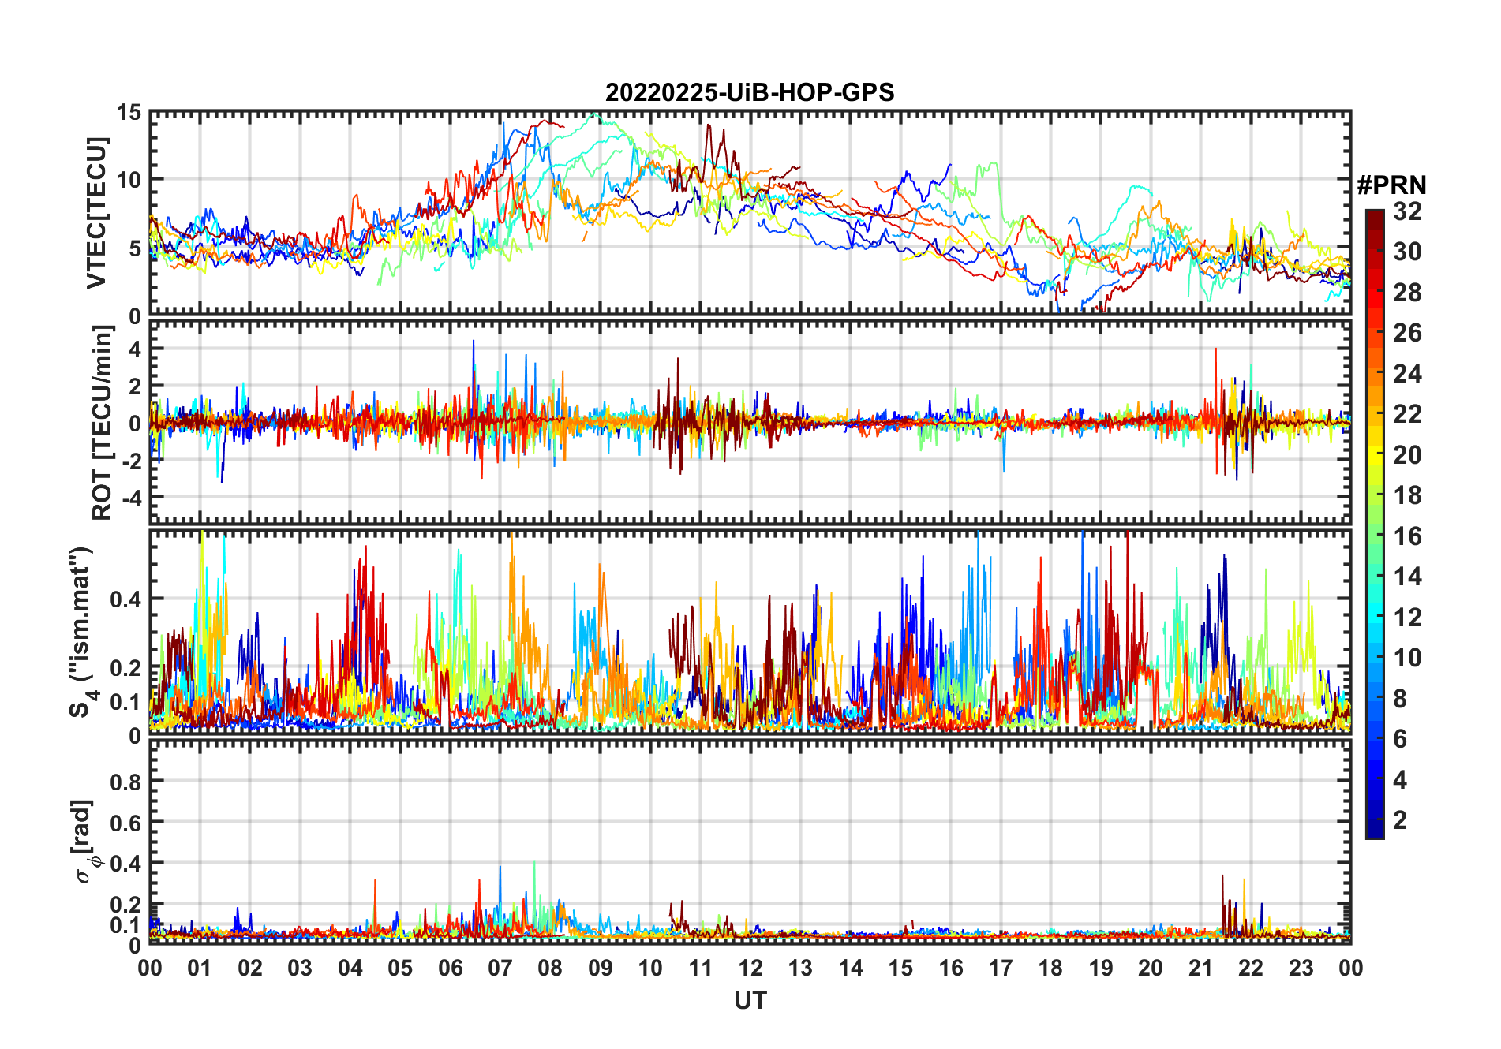Click PRN colorbar tick label 16
Viewport: 1501px width, 1049px height.
pos(1407,536)
